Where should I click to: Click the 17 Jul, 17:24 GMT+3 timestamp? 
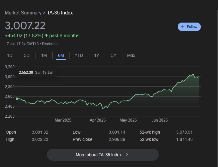22,44
